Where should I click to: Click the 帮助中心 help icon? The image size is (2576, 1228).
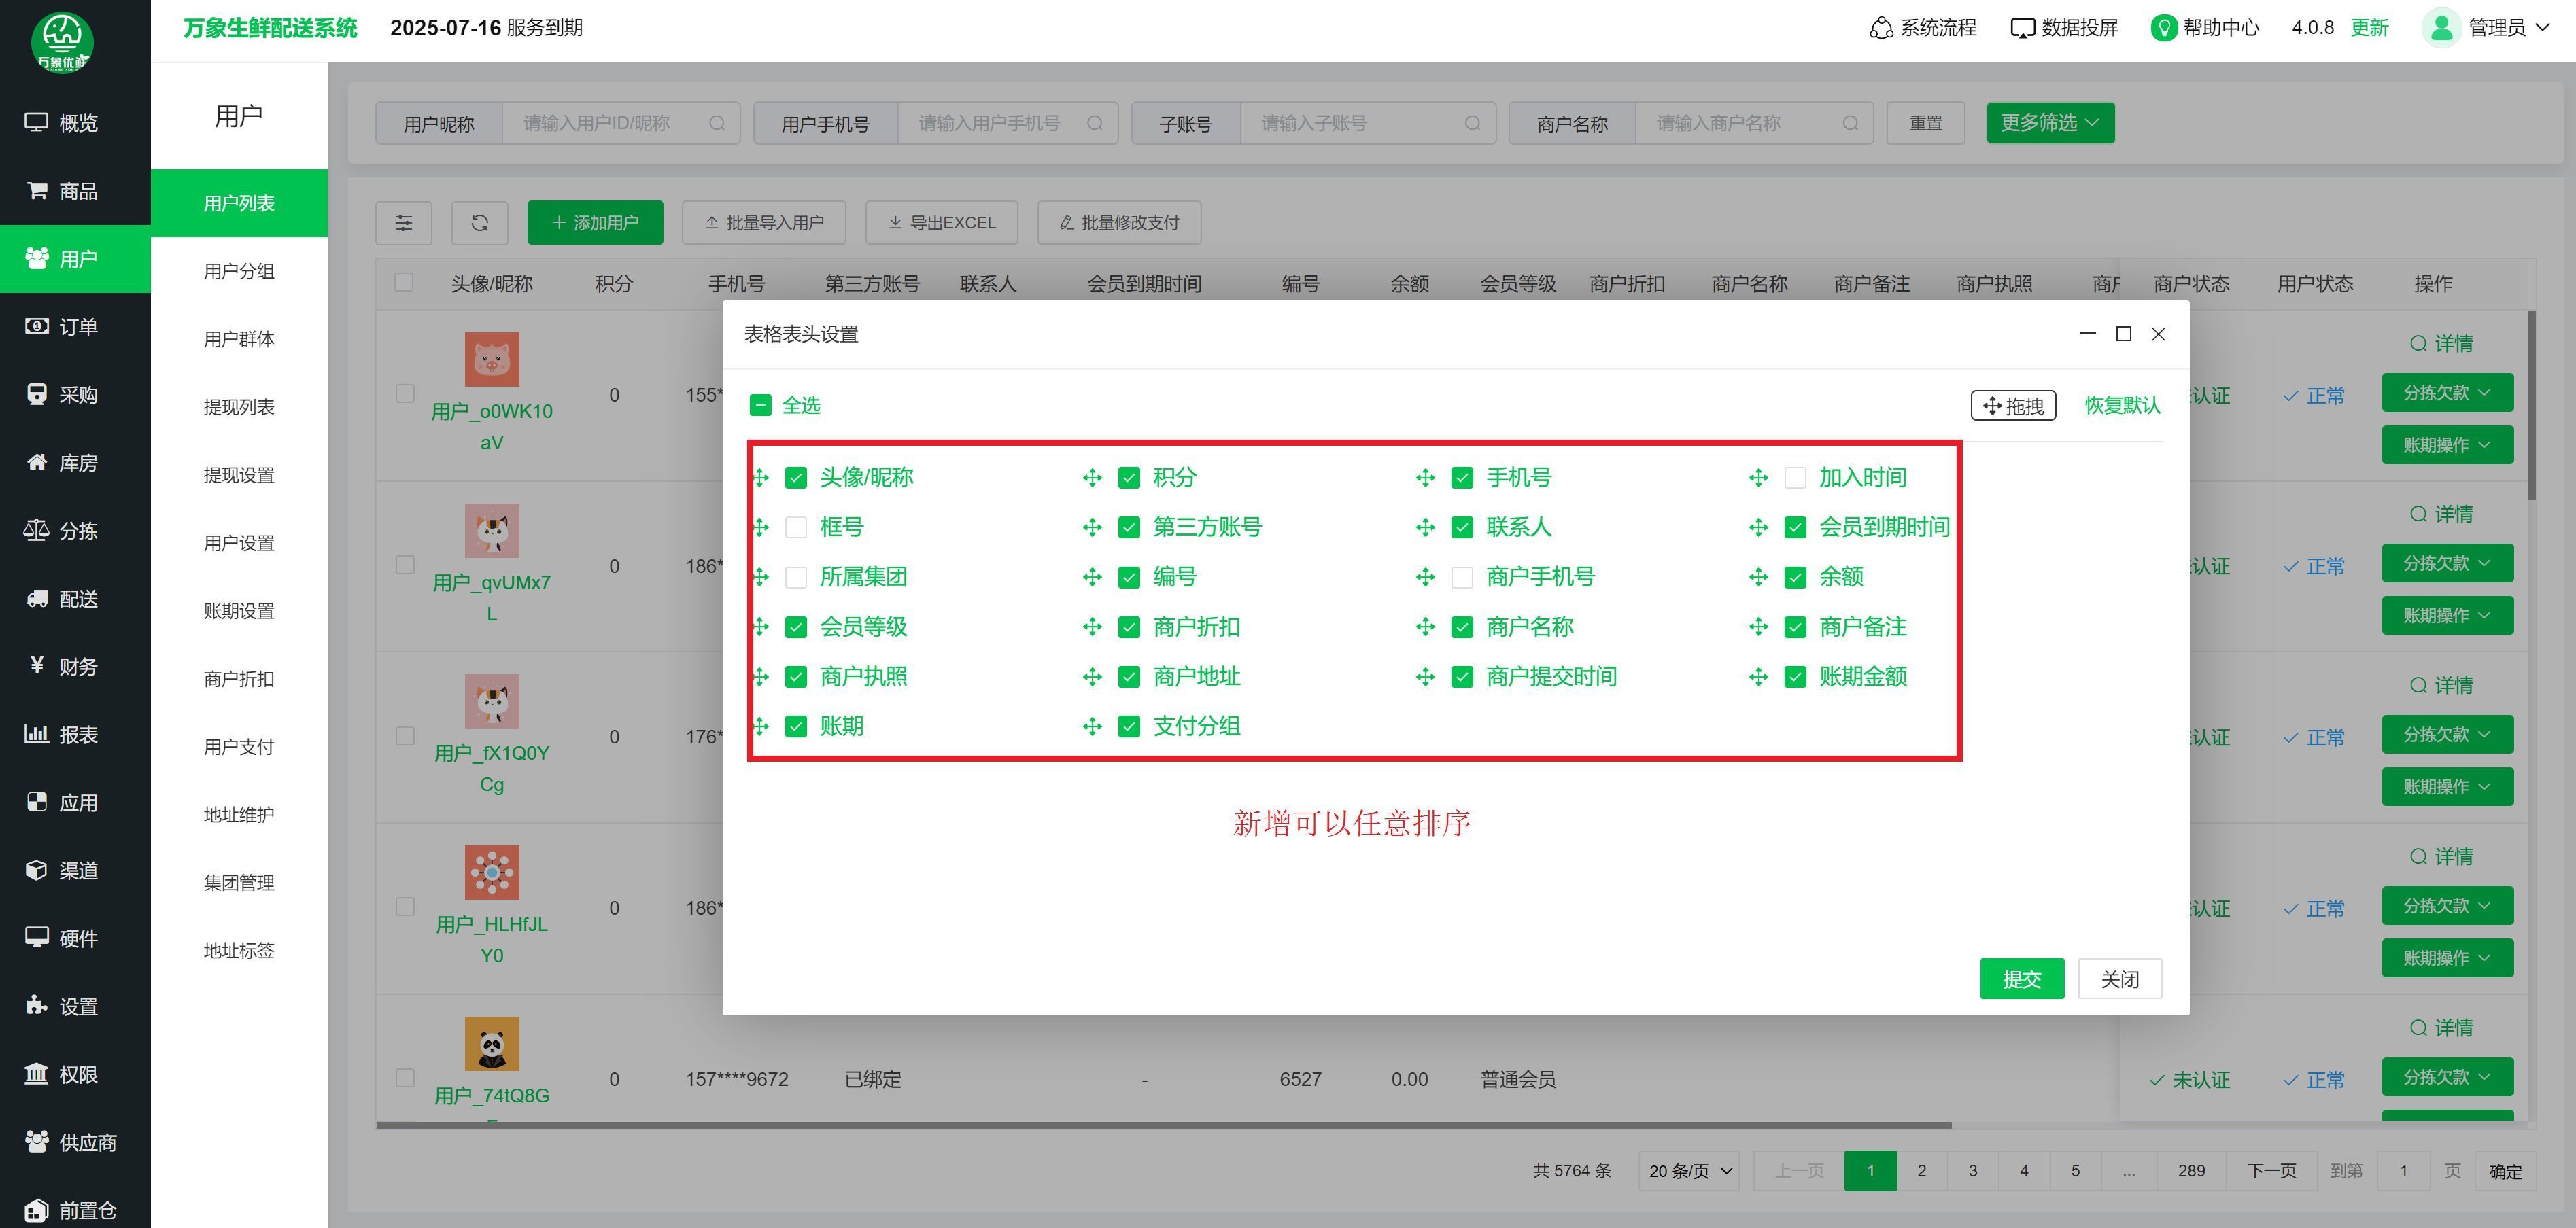click(2163, 28)
